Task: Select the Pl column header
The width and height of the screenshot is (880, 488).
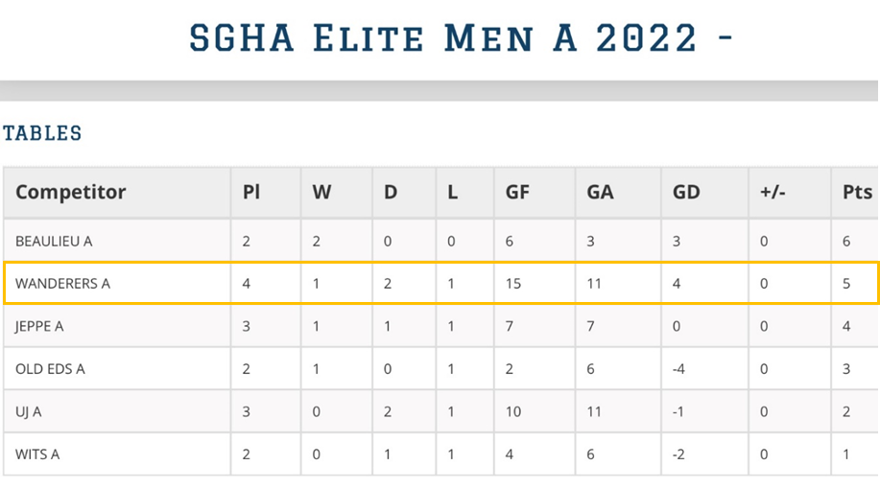Action: click(x=250, y=192)
